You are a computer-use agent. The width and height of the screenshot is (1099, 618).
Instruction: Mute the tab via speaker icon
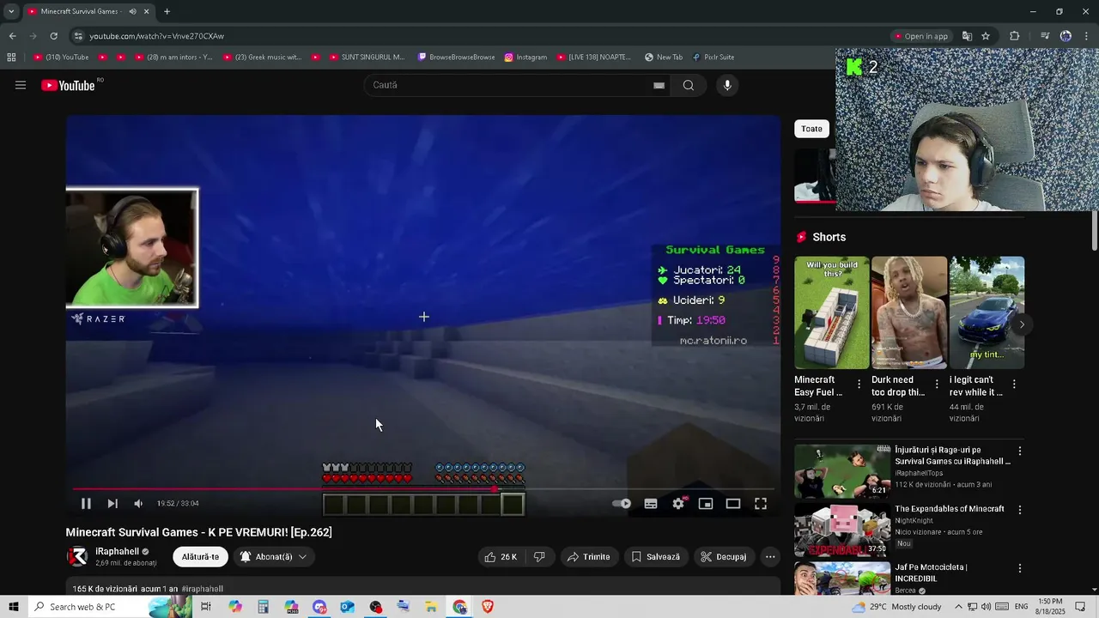[132, 12]
